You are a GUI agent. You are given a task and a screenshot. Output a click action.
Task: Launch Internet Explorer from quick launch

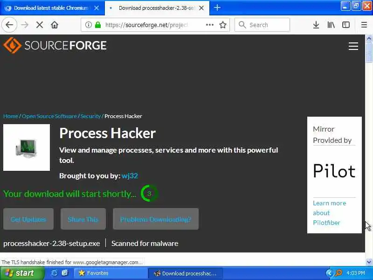click(x=55, y=273)
